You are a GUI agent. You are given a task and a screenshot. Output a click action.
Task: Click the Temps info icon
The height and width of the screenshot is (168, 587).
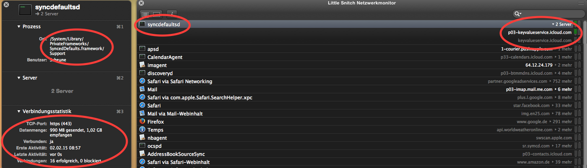pos(142,130)
